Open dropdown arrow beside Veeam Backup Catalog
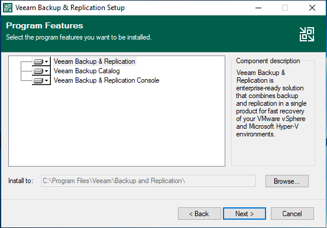 click(47, 71)
